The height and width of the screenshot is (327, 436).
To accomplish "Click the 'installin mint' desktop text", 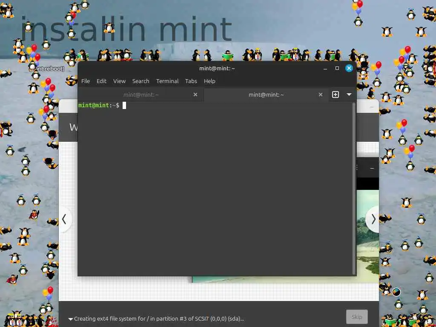I will tap(126, 29).
